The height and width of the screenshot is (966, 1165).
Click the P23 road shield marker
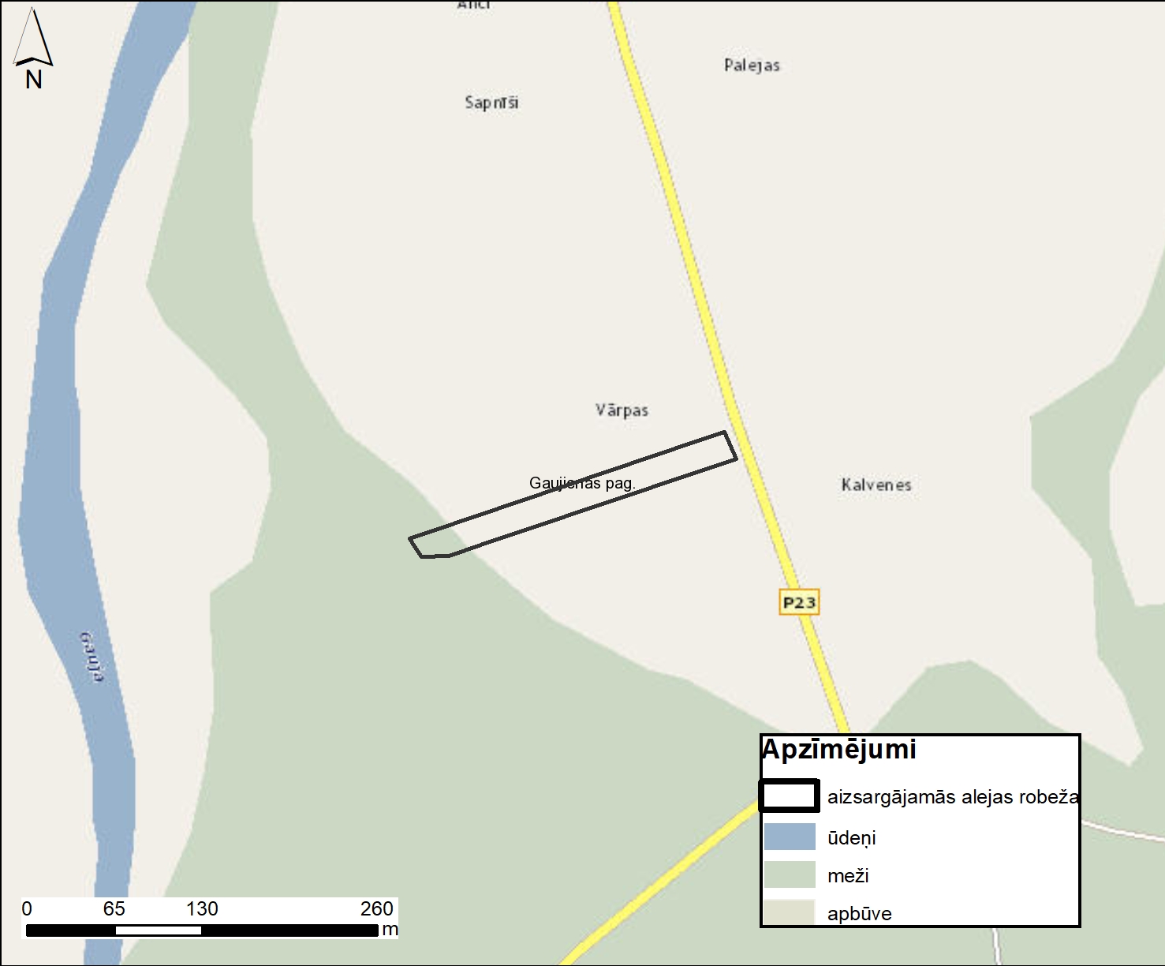tap(798, 603)
